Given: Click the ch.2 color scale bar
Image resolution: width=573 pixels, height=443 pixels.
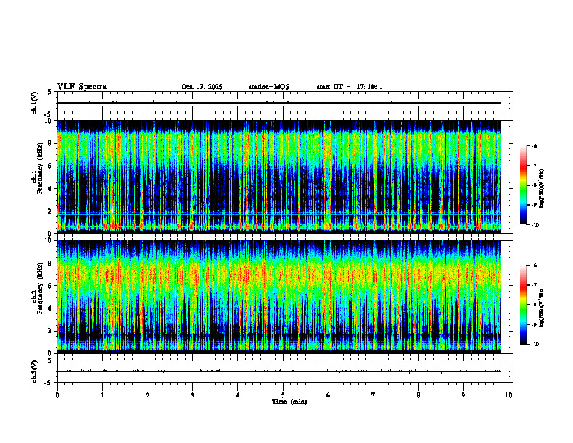Looking at the screenshot, I should coord(524,305).
